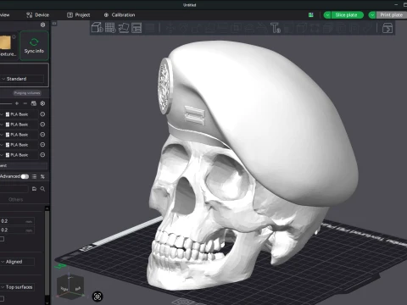Add a filament with the plus icon
This screenshot has width=407, height=305.
[x=17, y=103]
